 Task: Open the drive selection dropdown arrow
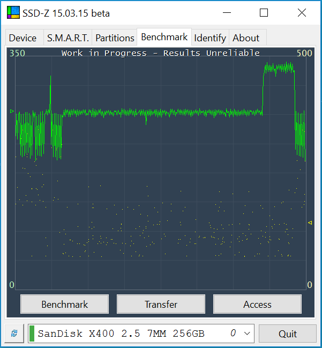tap(247, 334)
